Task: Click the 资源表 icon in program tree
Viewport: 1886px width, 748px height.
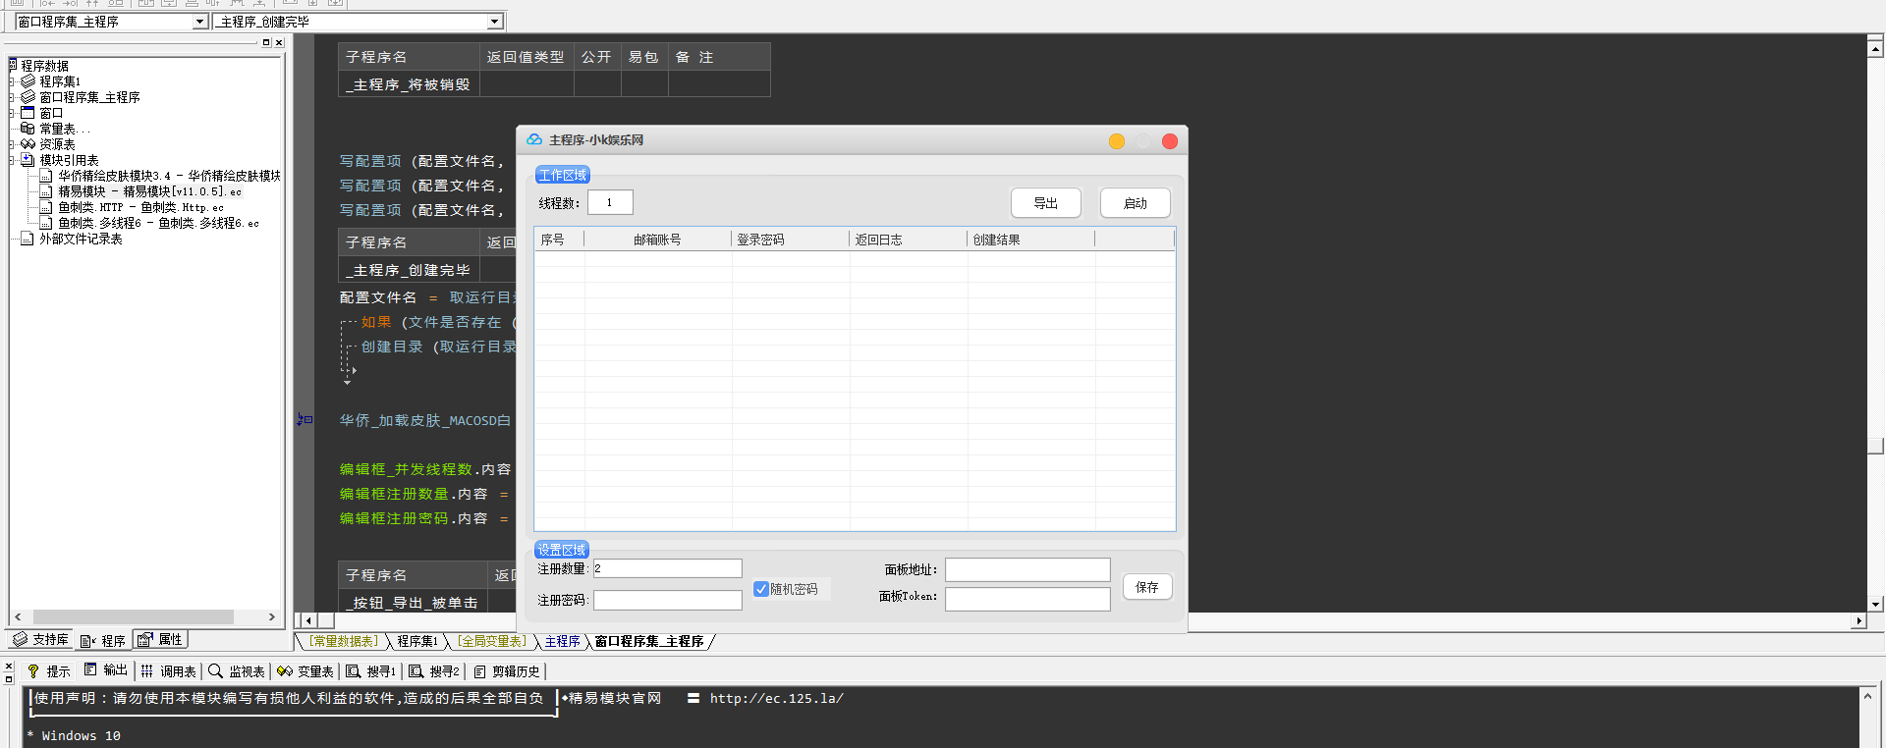Action: 28,144
